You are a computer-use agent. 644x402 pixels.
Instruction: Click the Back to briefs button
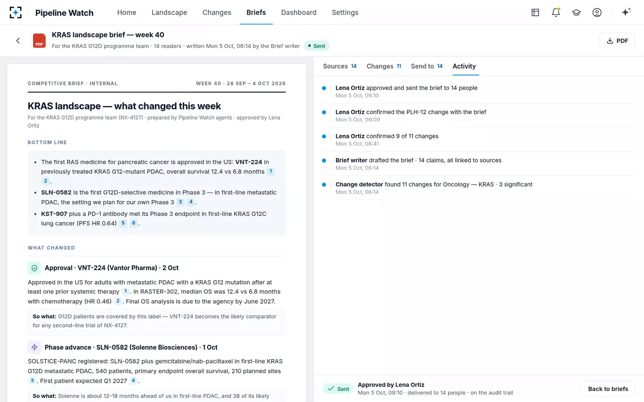click(x=608, y=389)
